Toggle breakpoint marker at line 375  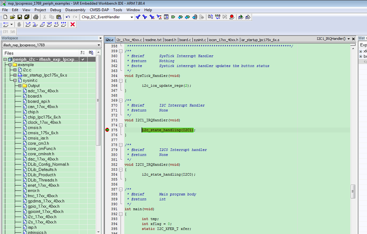(107, 130)
